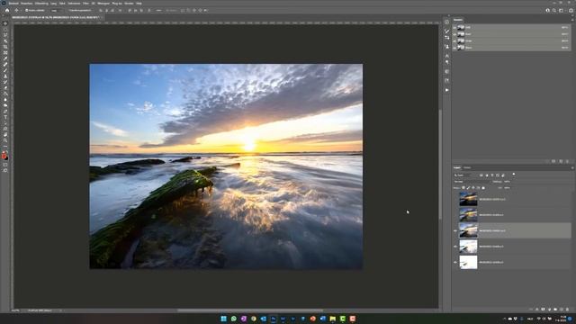Select the darkest top layer thumbnail
Screen dimensions: 576x324
click(468, 199)
